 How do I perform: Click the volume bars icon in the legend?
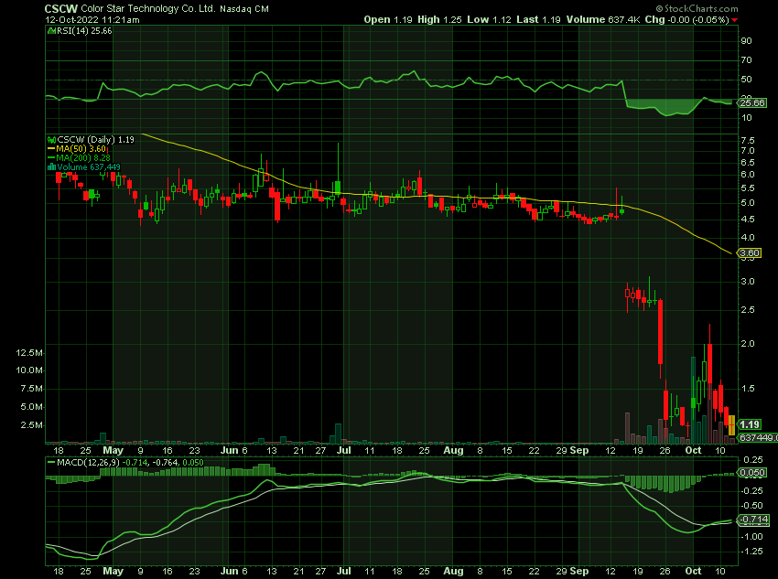(x=51, y=167)
